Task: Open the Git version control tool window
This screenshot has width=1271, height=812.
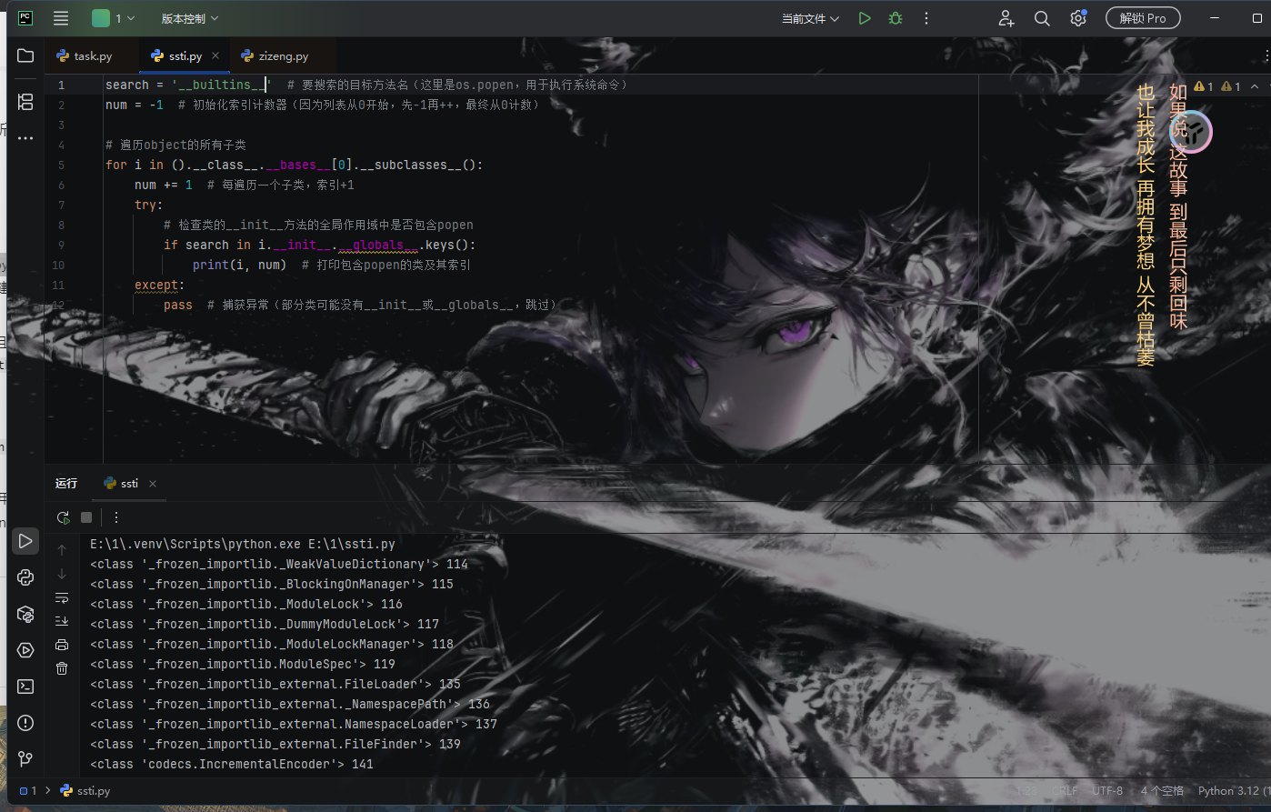Action: click(x=25, y=758)
